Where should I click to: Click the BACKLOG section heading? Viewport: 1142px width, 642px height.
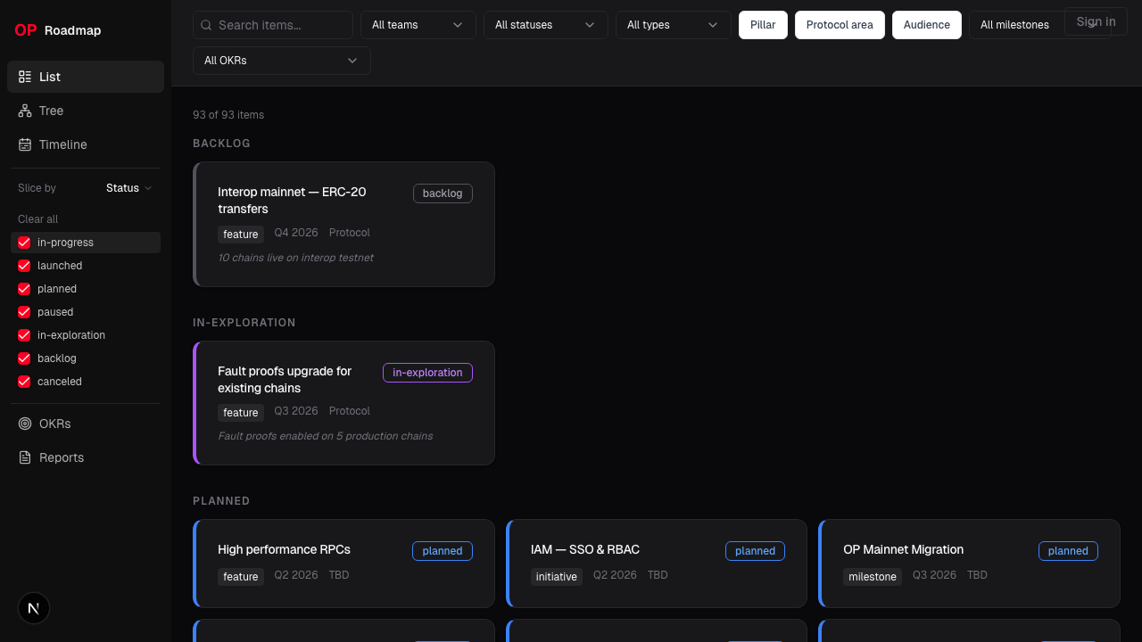pos(221,144)
